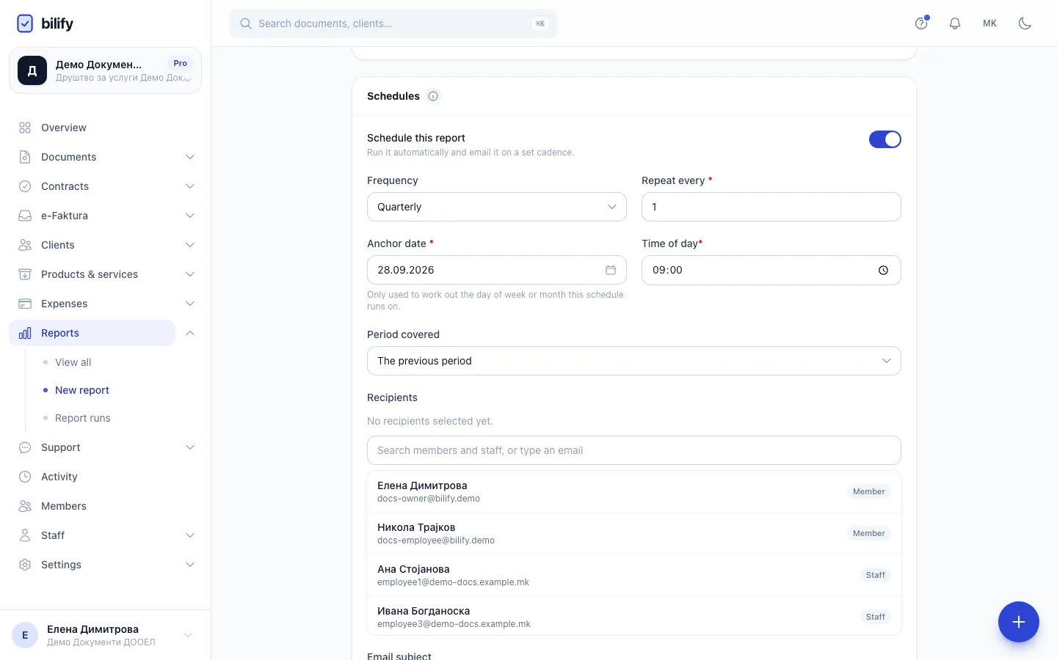Click the Reports bar chart icon

(x=25, y=333)
